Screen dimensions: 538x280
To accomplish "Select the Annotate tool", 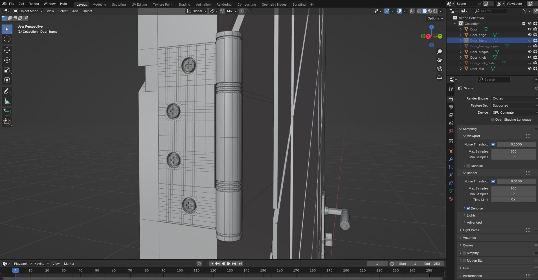I will point(7,91).
